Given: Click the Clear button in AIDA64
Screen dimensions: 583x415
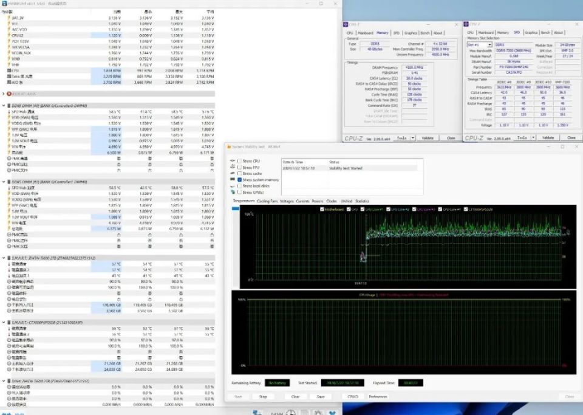Looking at the screenshot, I should click(x=295, y=397).
